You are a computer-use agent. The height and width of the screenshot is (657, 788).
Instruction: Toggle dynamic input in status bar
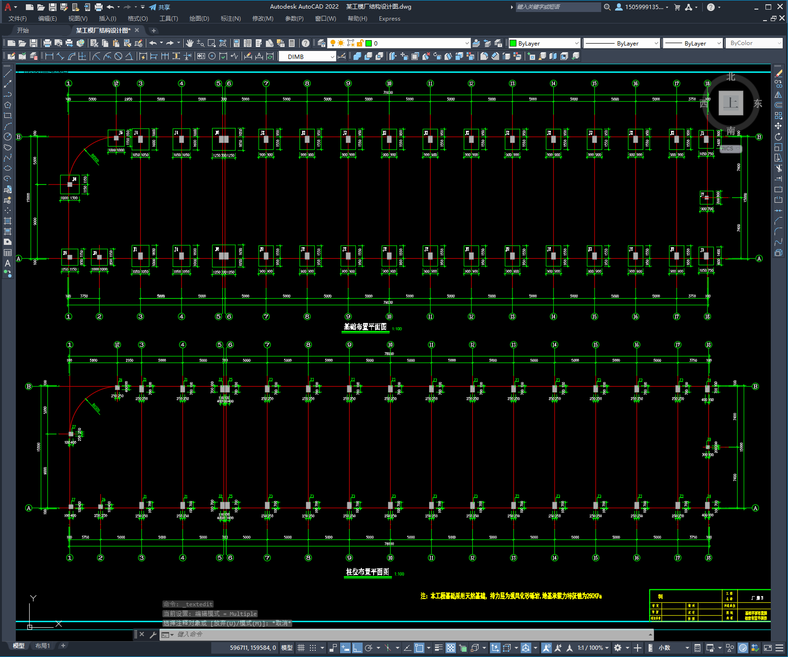345,648
